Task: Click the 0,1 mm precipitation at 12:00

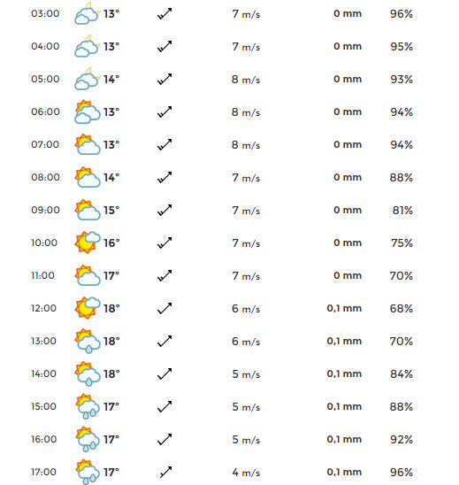Action: pyautogui.click(x=344, y=308)
